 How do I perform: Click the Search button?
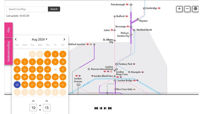point(54,9)
